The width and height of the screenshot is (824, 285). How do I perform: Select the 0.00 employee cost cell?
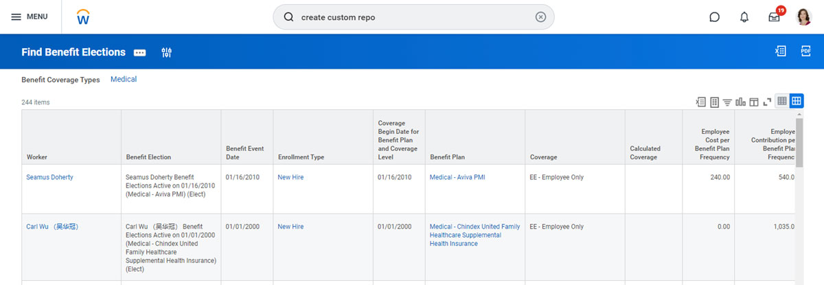[722, 227]
